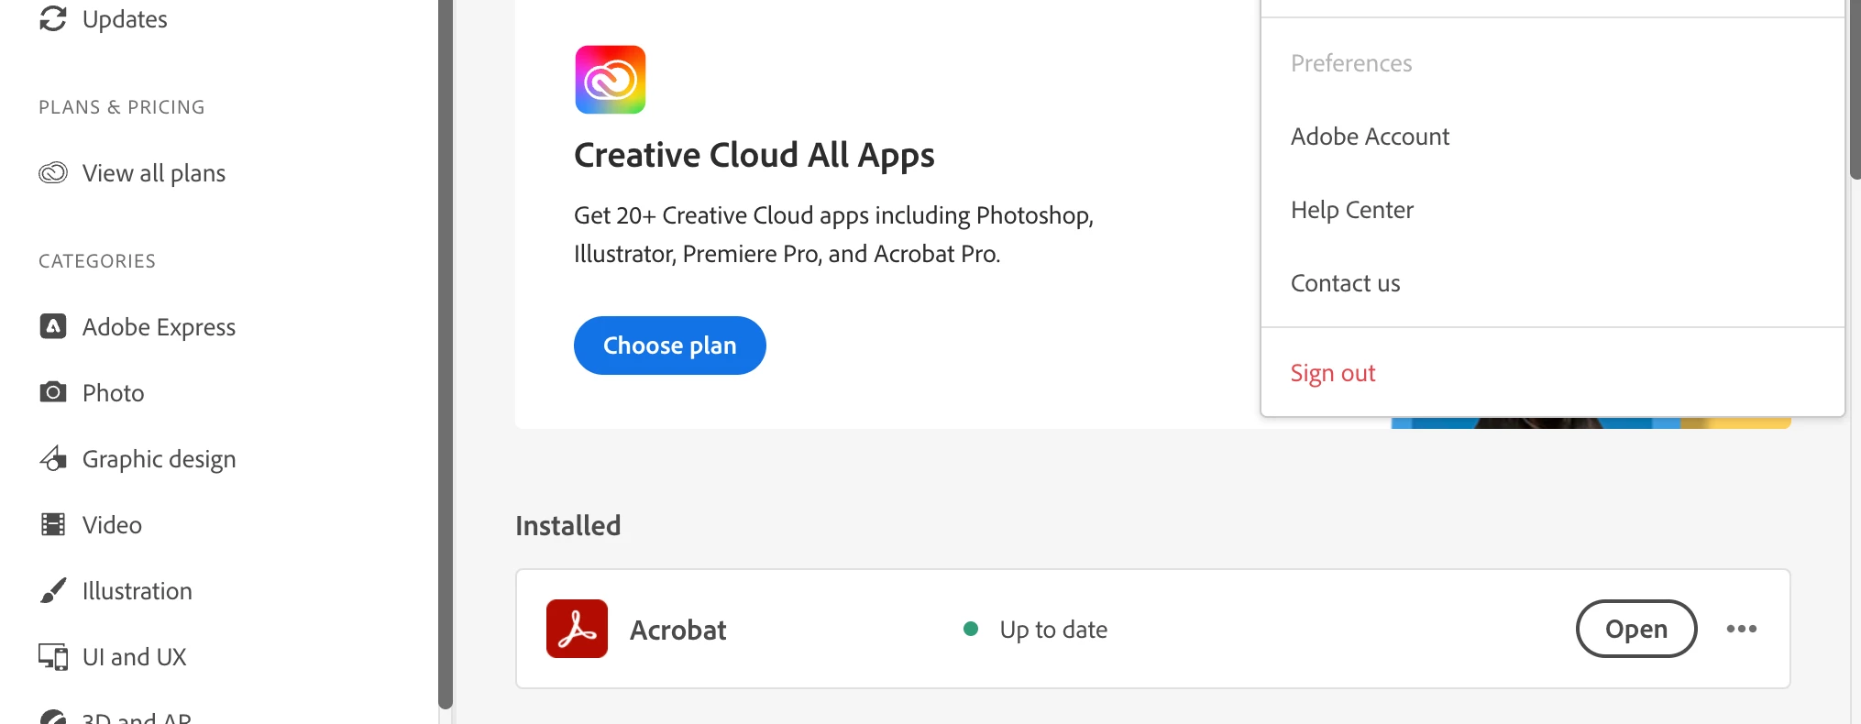1861x724 pixels.
Task: Open Adobe Account from the menu
Action: 1370,137
